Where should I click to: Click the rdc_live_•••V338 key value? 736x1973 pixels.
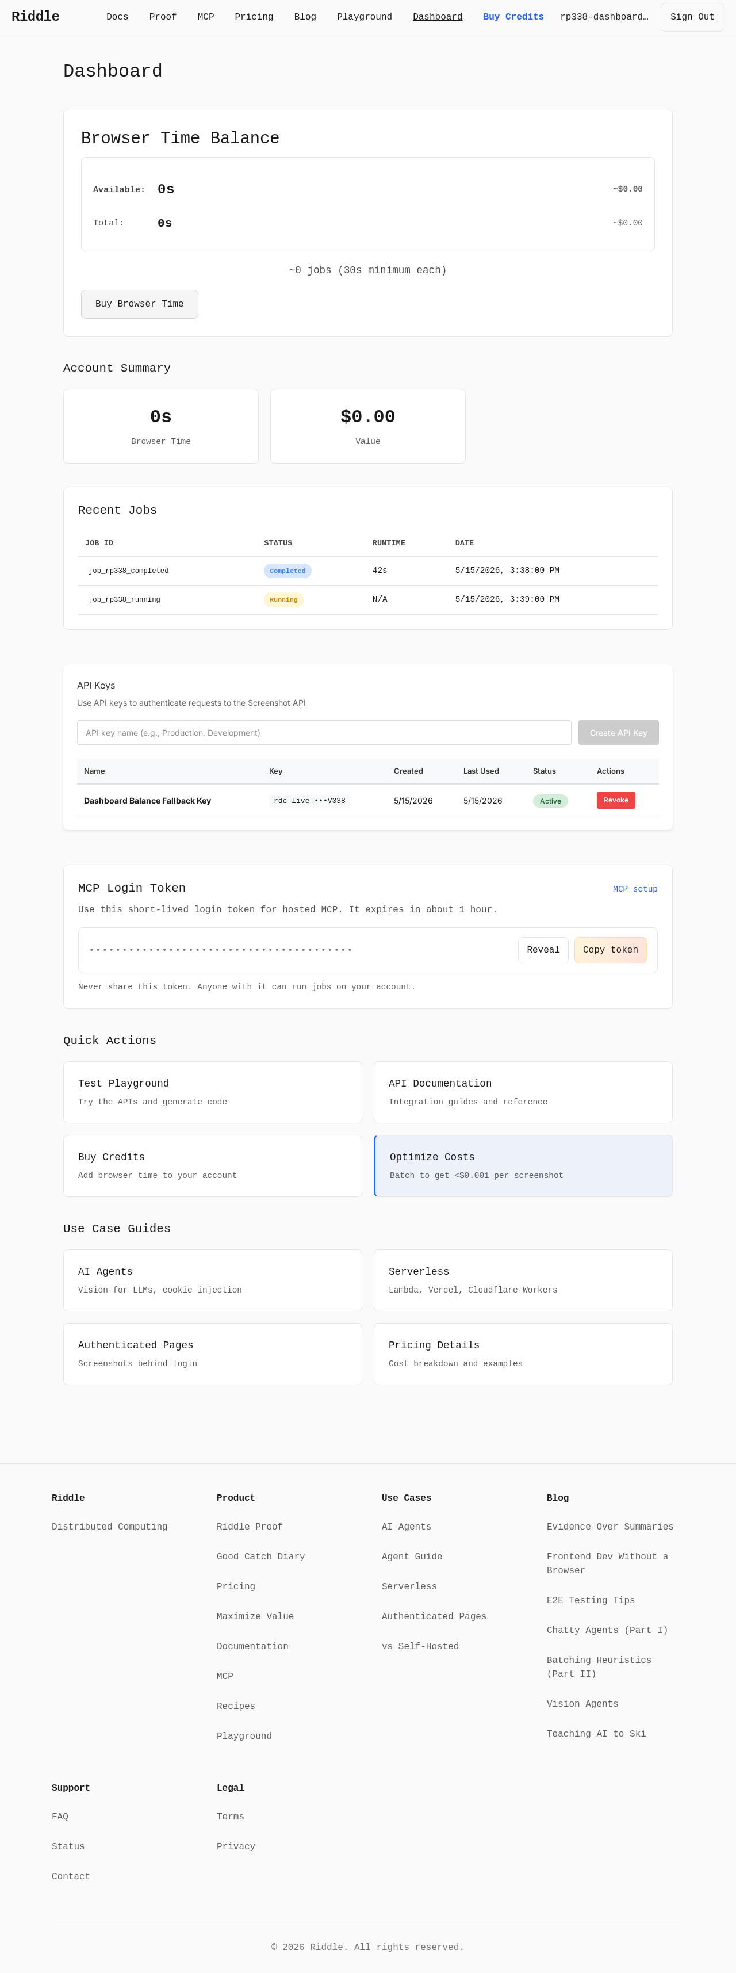pos(309,800)
